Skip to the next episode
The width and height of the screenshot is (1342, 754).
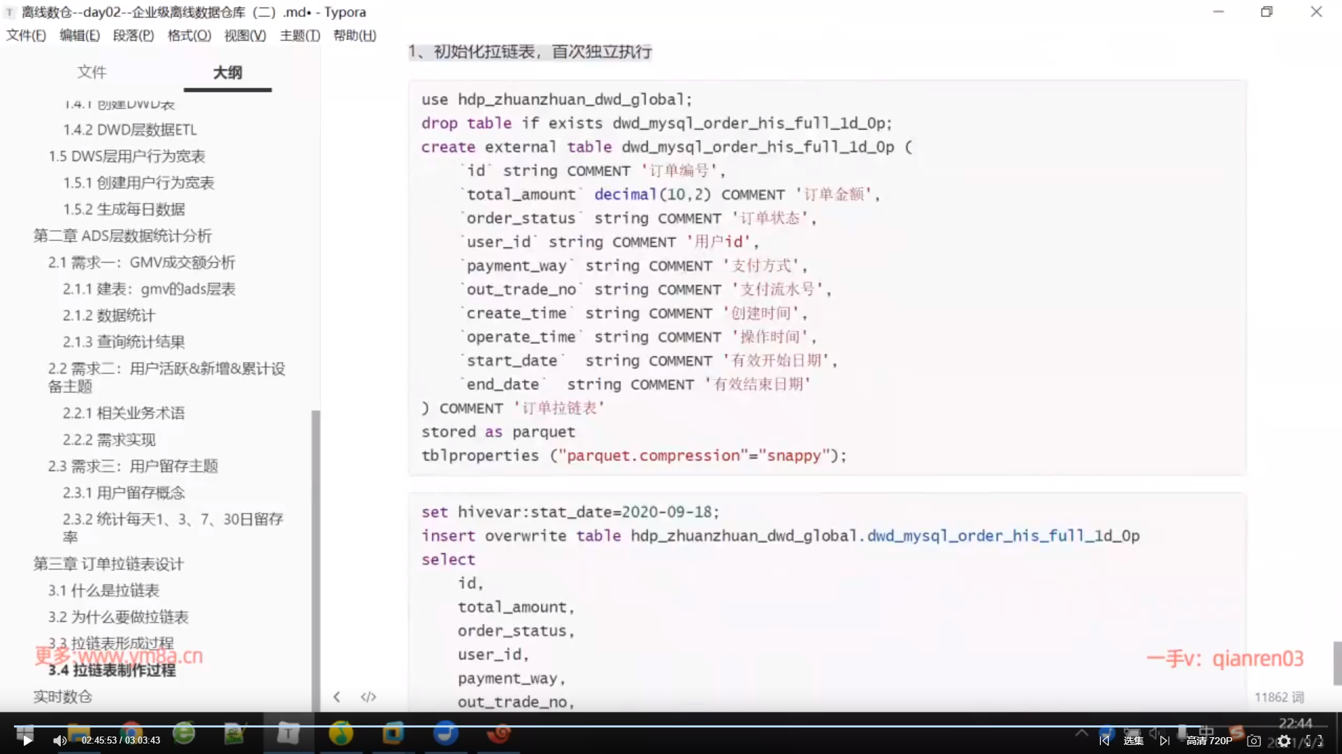click(1164, 741)
